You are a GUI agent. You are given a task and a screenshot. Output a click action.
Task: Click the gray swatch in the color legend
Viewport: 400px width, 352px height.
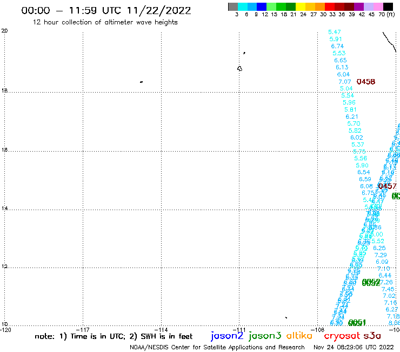point(233,7)
